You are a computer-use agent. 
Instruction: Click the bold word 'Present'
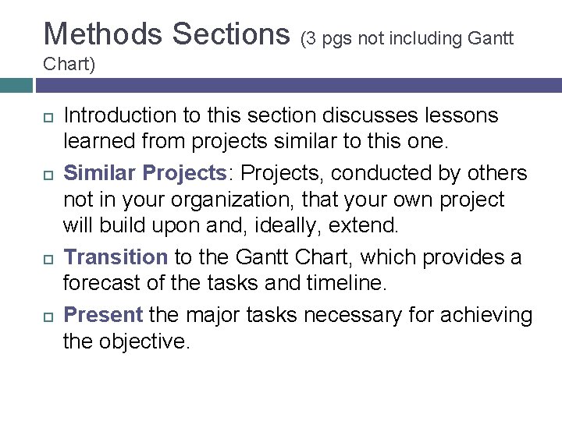pos(103,315)
